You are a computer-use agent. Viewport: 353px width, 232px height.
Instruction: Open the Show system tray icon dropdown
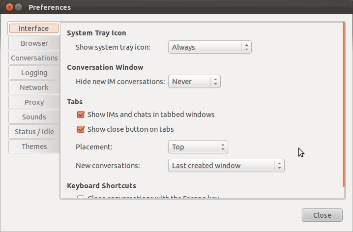210,47
